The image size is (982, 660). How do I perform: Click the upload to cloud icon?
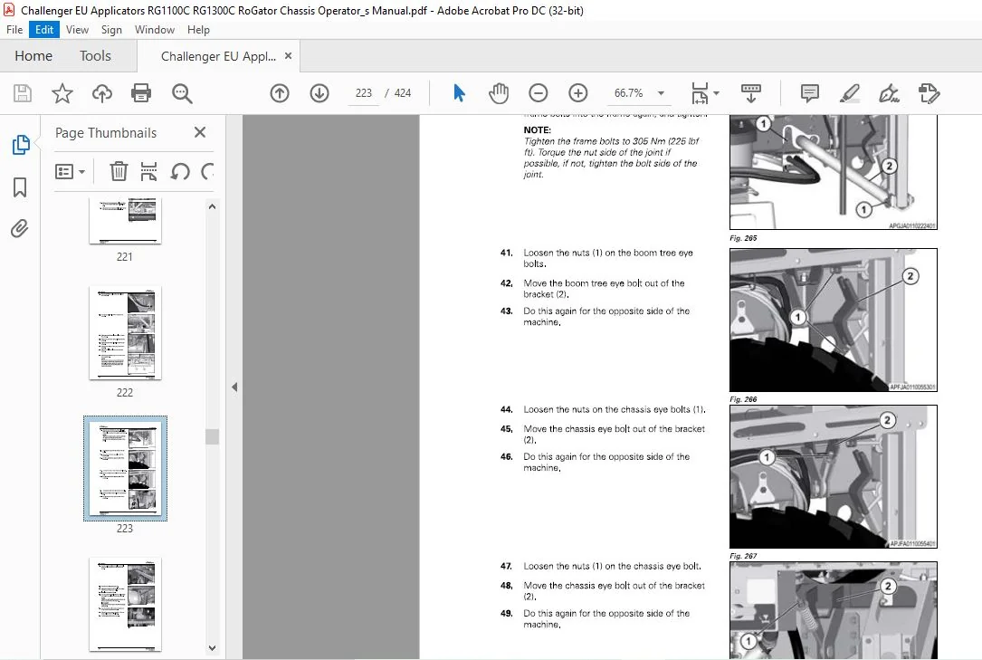click(102, 93)
